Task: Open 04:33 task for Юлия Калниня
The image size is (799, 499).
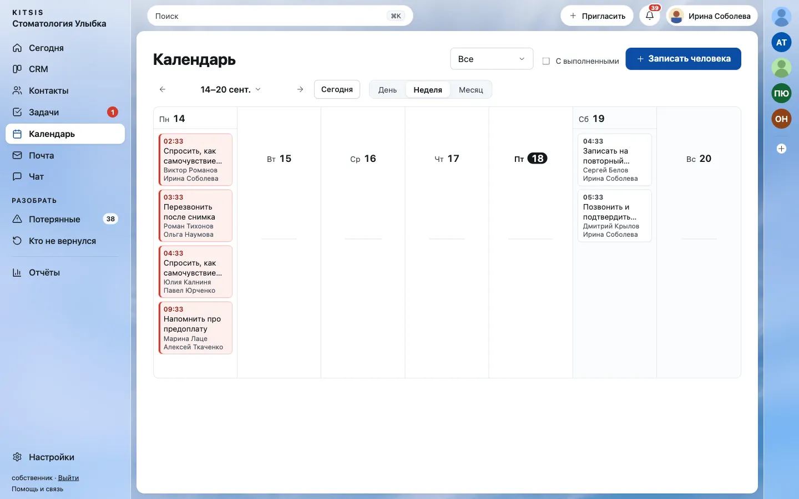Action: (x=195, y=272)
